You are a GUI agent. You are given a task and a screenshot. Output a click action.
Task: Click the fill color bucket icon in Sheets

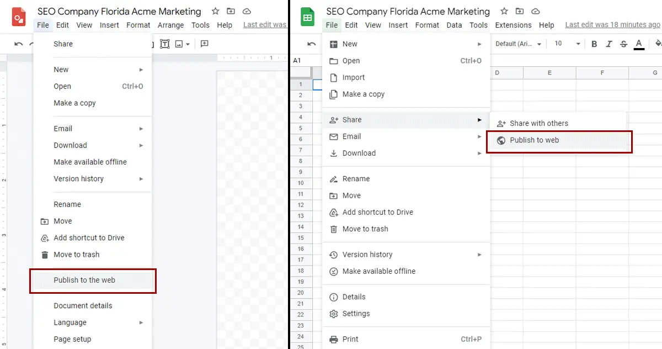click(x=658, y=44)
